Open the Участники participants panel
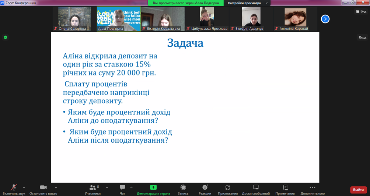The width and height of the screenshot is (370, 196). [x=93, y=190]
